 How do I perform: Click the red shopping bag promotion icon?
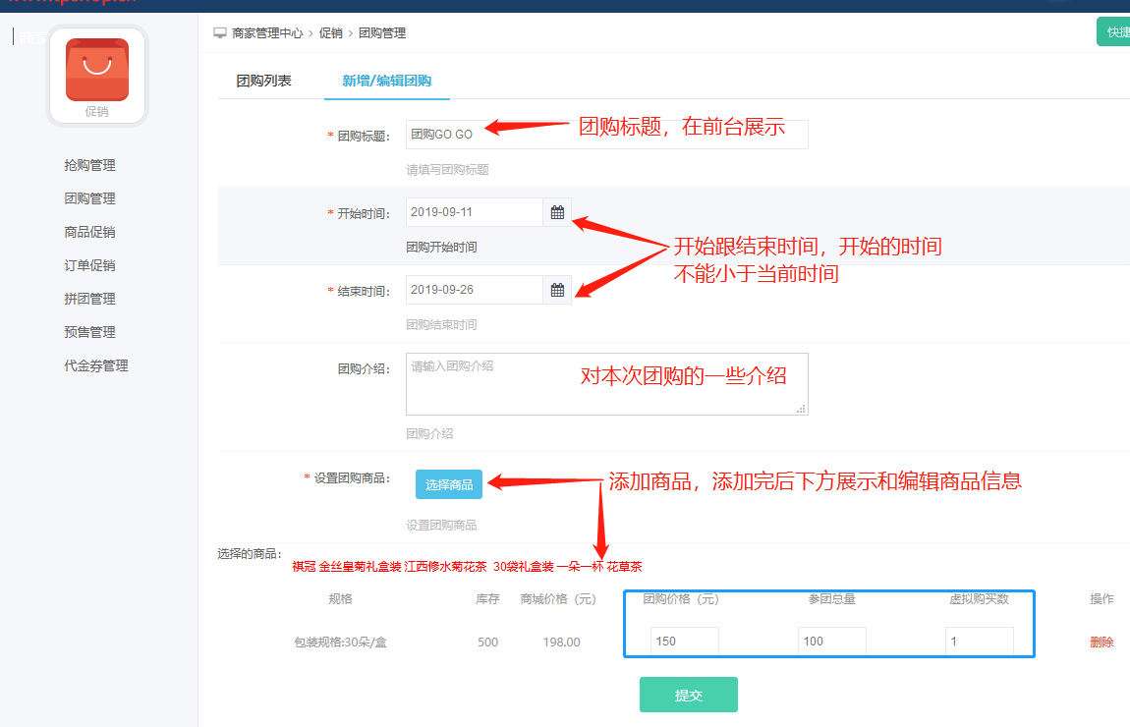pos(96,70)
